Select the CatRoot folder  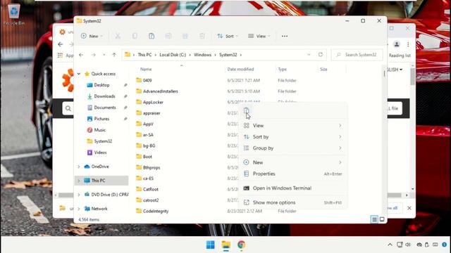click(150, 189)
